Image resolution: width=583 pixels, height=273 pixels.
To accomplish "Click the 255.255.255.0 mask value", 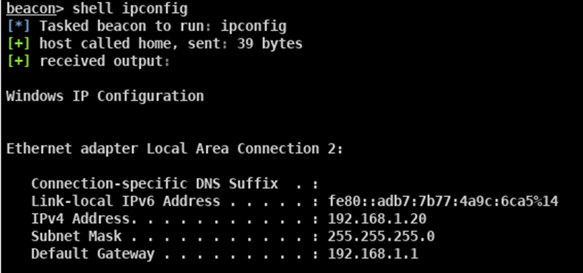I will click(x=381, y=236).
